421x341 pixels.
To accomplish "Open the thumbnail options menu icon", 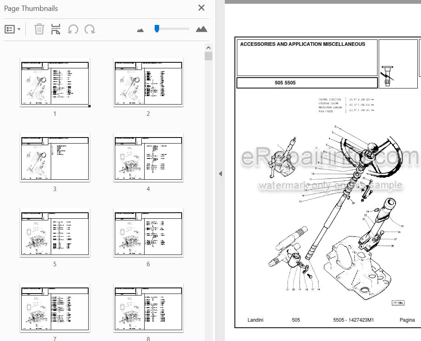I will coord(10,29).
